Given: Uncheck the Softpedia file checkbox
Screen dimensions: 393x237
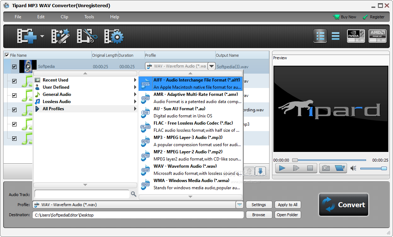Looking at the screenshot, I should click(14, 67).
